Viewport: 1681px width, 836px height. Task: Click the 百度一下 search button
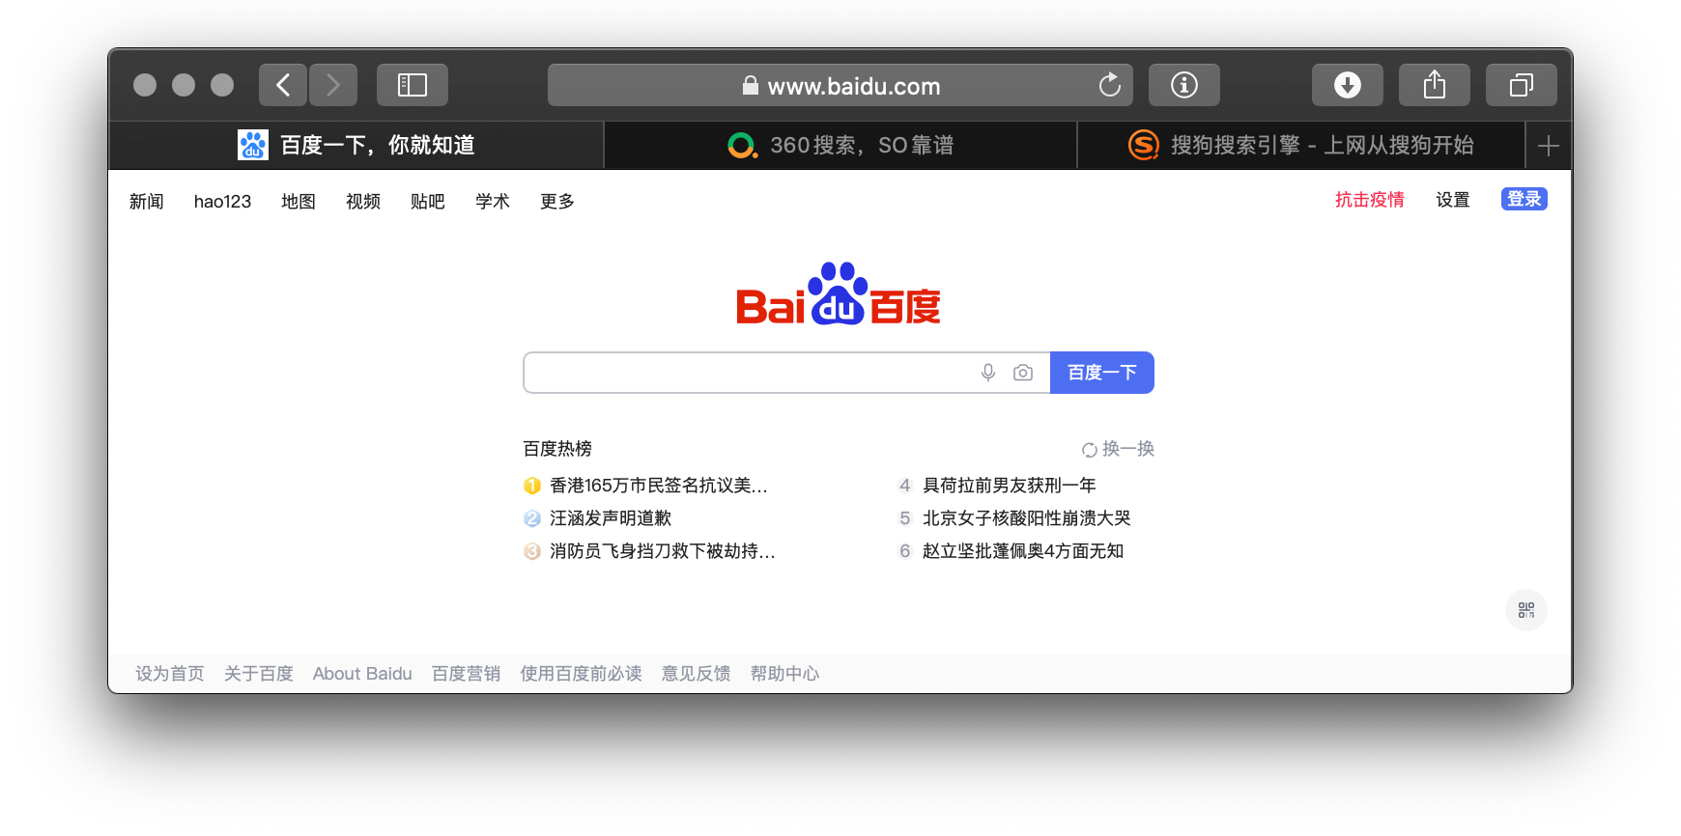[x=1102, y=373]
